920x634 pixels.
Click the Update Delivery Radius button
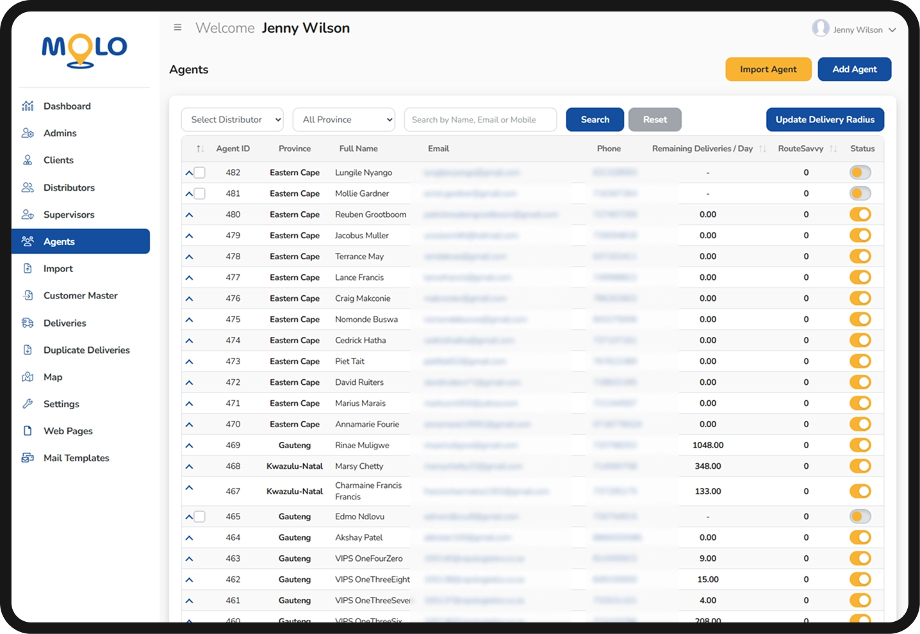point(825,120)
